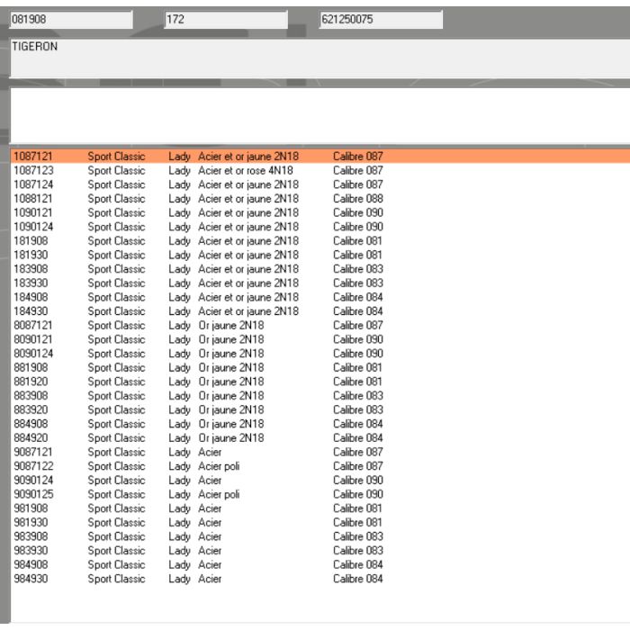Select list row 9090124
Viewport: 630px width, 630px height.
pyautogui.click(x=319, y=480)
